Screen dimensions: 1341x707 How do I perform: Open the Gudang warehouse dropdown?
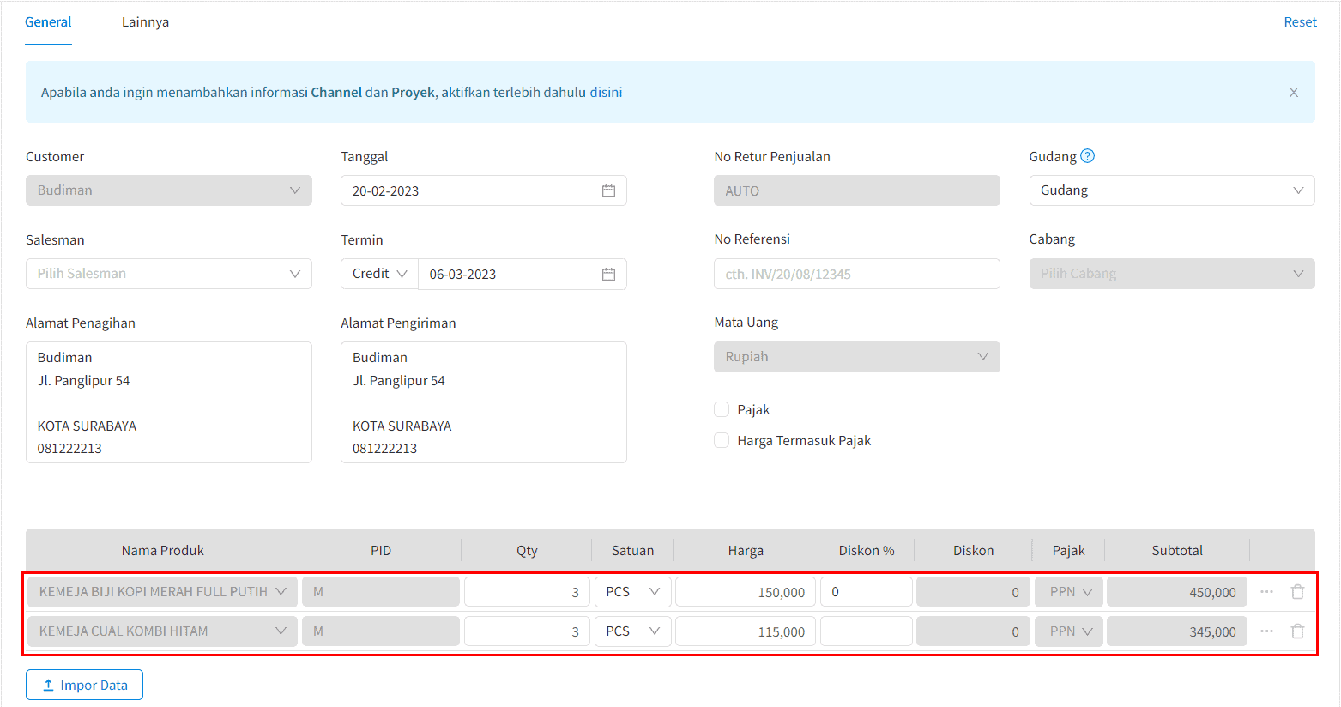(1171, 190)
